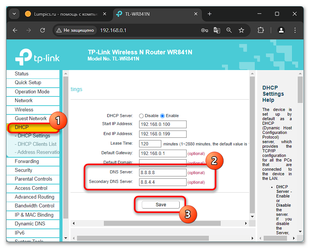Click the settings form scroll-left arrow
Image resolution: width=310 pixels, height=248 pixels.
(x=74, y=224)
